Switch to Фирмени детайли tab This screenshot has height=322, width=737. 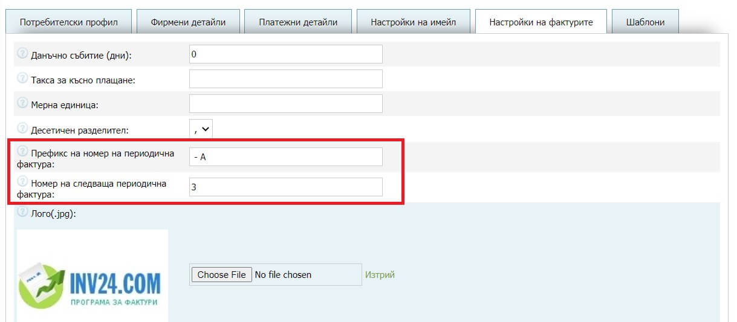tap(188, 22)
